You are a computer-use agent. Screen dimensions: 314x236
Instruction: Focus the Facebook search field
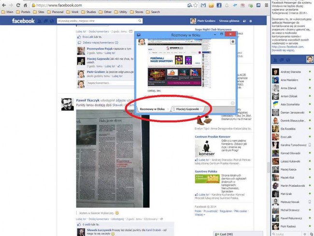coord(98,21)
